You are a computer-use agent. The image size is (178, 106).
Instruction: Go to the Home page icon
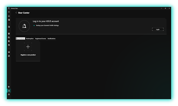point(9,16)
